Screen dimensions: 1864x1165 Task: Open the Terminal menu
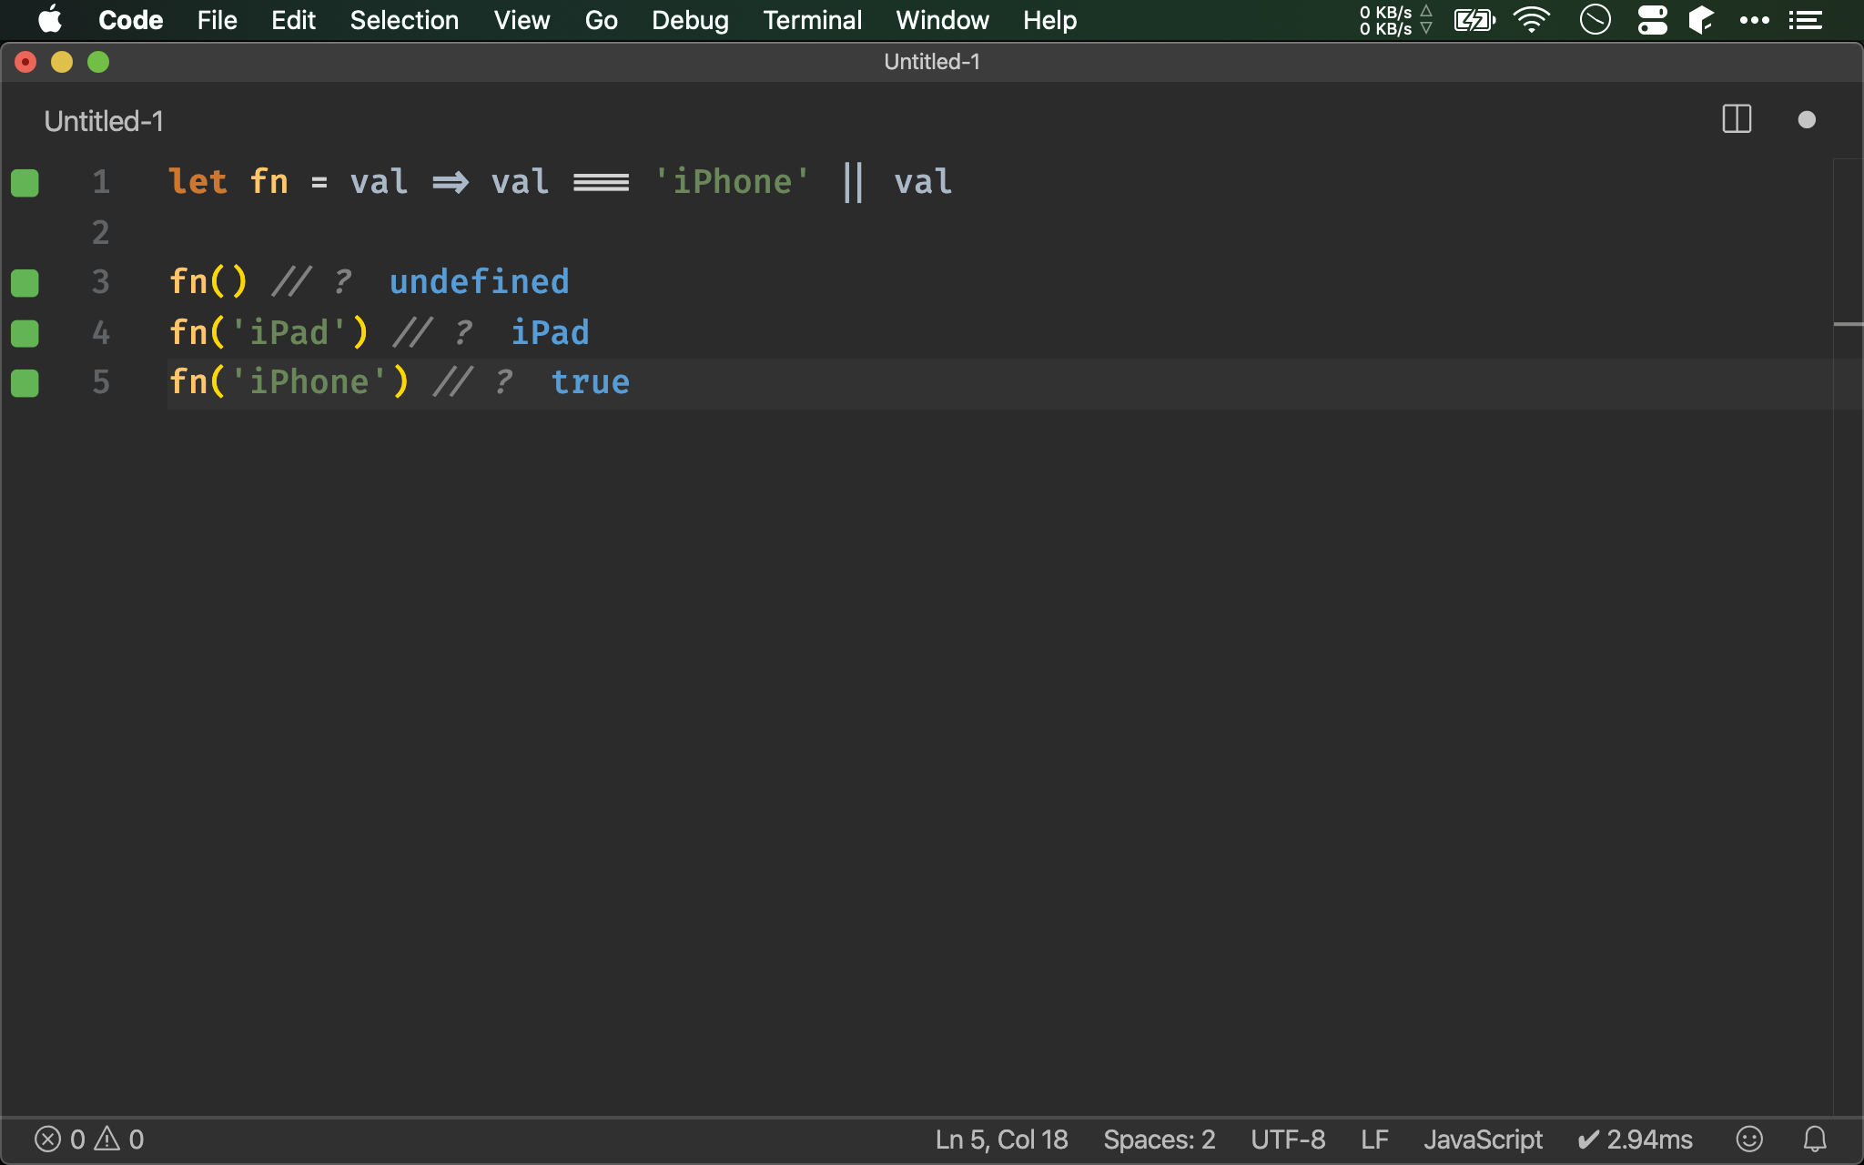[x=812, y=20]
